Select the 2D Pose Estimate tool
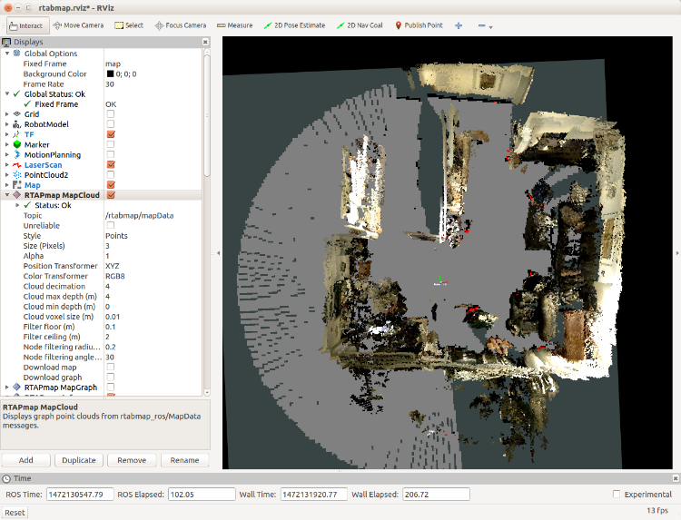The height and width of the screenshot is (520, 681). [x=295, y=25]
